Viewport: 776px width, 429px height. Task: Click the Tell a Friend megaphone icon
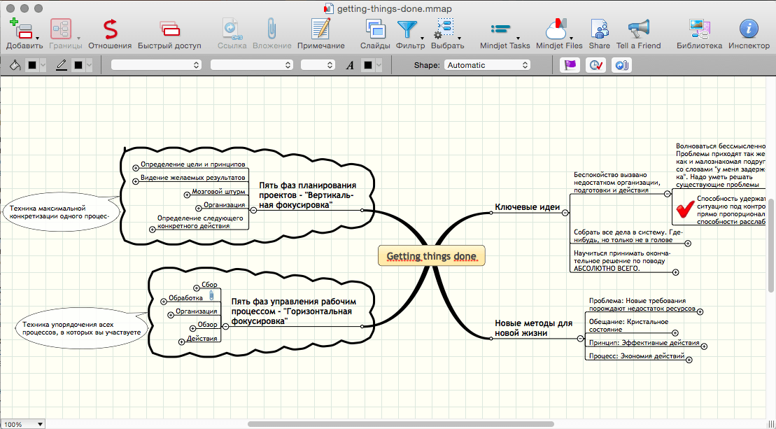click(638, 29)
